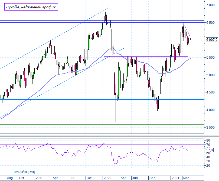Screen dimensions: 219x181
Task: Click the RSI axis label 40
Action: click(x=208, y=157)
